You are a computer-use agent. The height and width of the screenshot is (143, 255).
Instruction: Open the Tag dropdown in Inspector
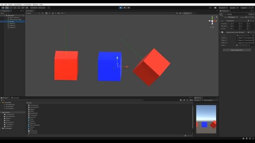pos(233,17)
